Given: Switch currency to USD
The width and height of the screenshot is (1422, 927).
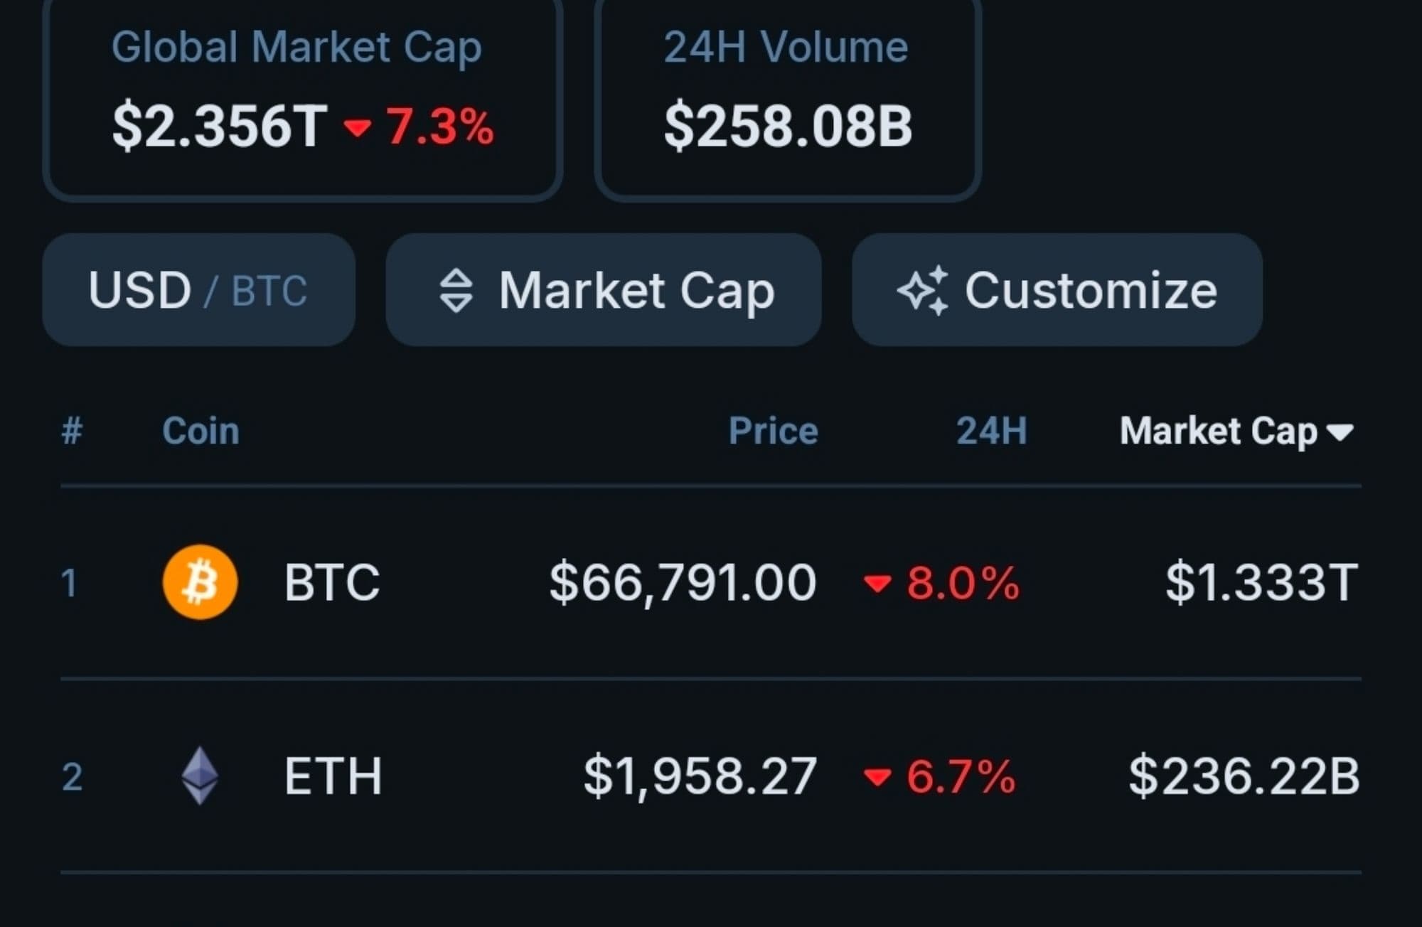Looking at the screenshot, I should coord(139,290).
